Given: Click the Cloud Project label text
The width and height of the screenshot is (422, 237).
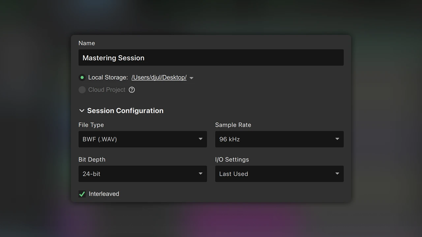Looking at the screenshot, I should click(107, 90).
